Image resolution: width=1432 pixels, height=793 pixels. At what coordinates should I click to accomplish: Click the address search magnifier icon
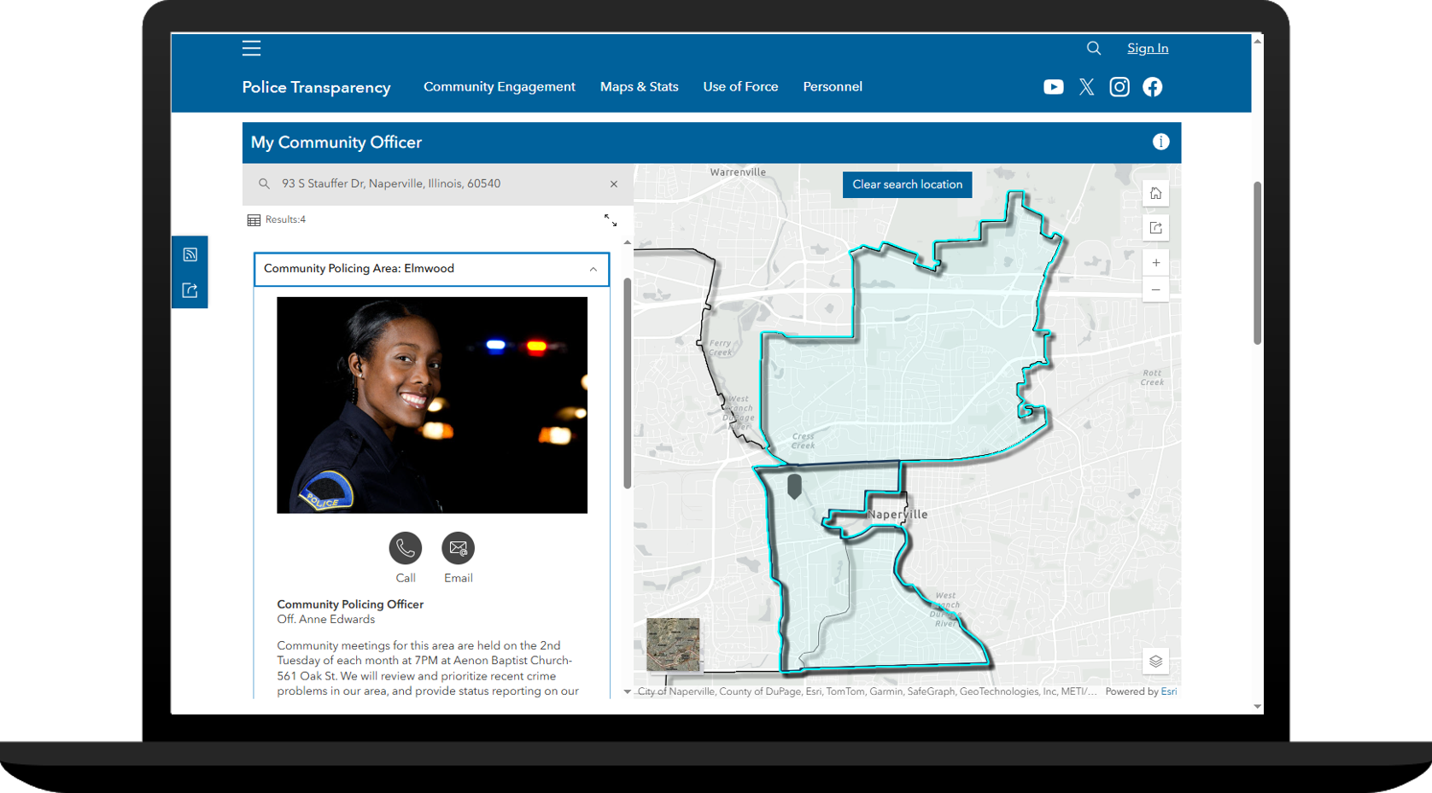point(264,184)
